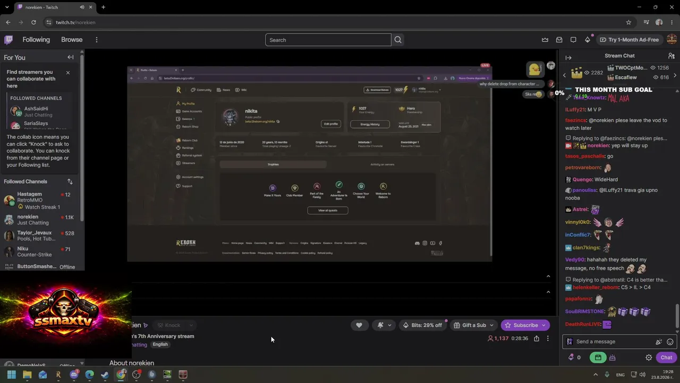This screenshot has height=383, width=680.
Task: Open a new Chrome tab
Action: 103,7
